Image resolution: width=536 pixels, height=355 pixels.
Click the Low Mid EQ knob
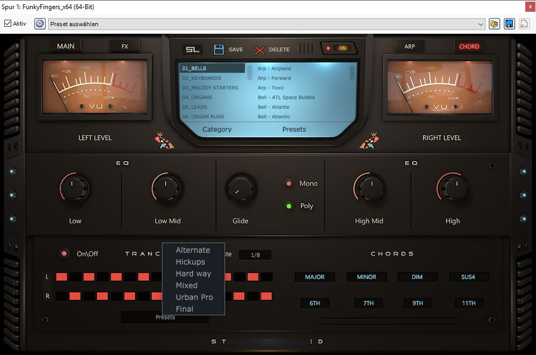pos(167,188)
